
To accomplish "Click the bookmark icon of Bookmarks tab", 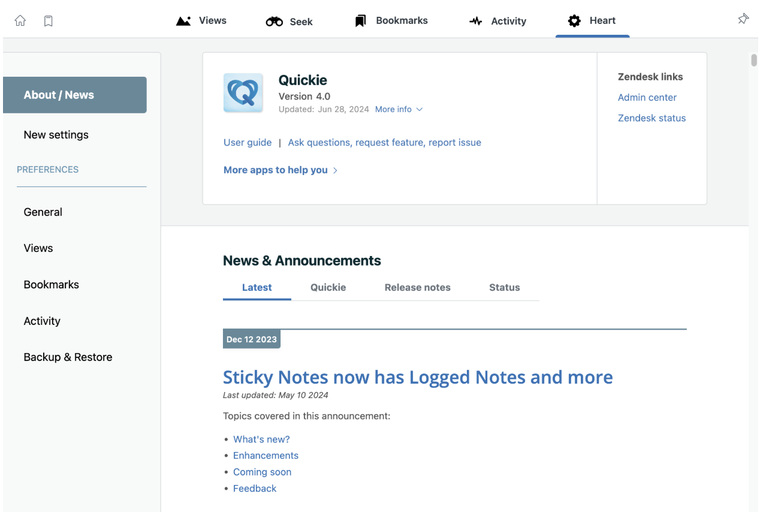I will tap(360, 21).
